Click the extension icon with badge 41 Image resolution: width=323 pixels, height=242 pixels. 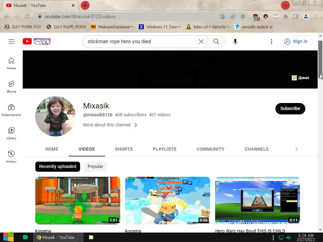click(256, 17)
